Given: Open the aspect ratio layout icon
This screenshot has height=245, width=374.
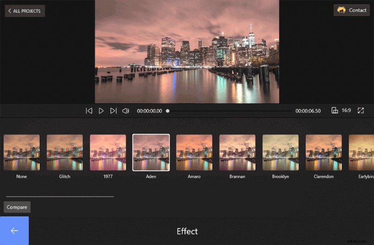Looking at the screenshot, I should [335, 110].
